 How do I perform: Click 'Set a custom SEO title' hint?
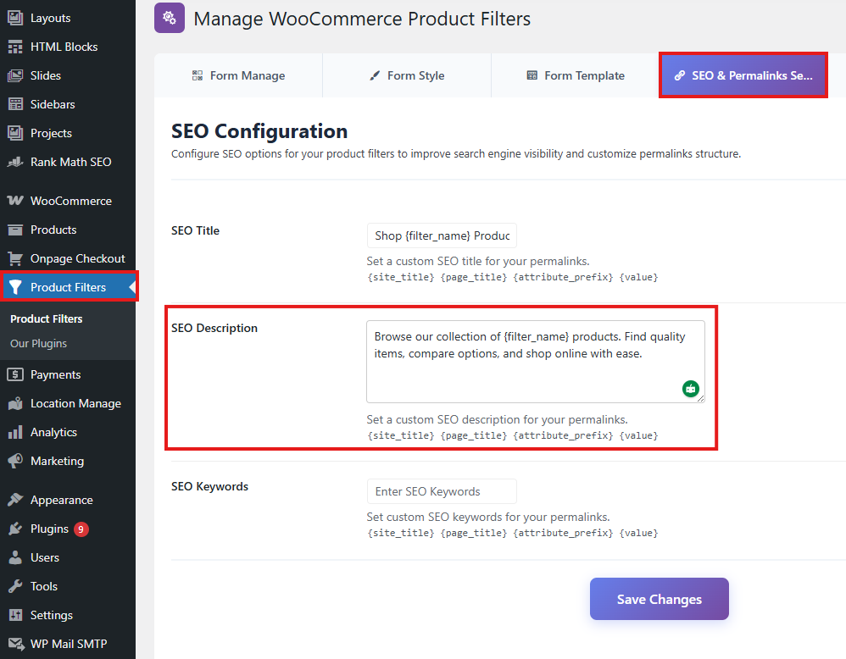coord(478,262)
